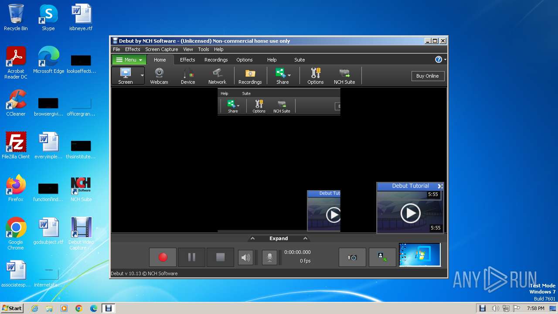
Task: Click the taskbar clock showing 7:58 PM
Action: (x=536, y=308)
